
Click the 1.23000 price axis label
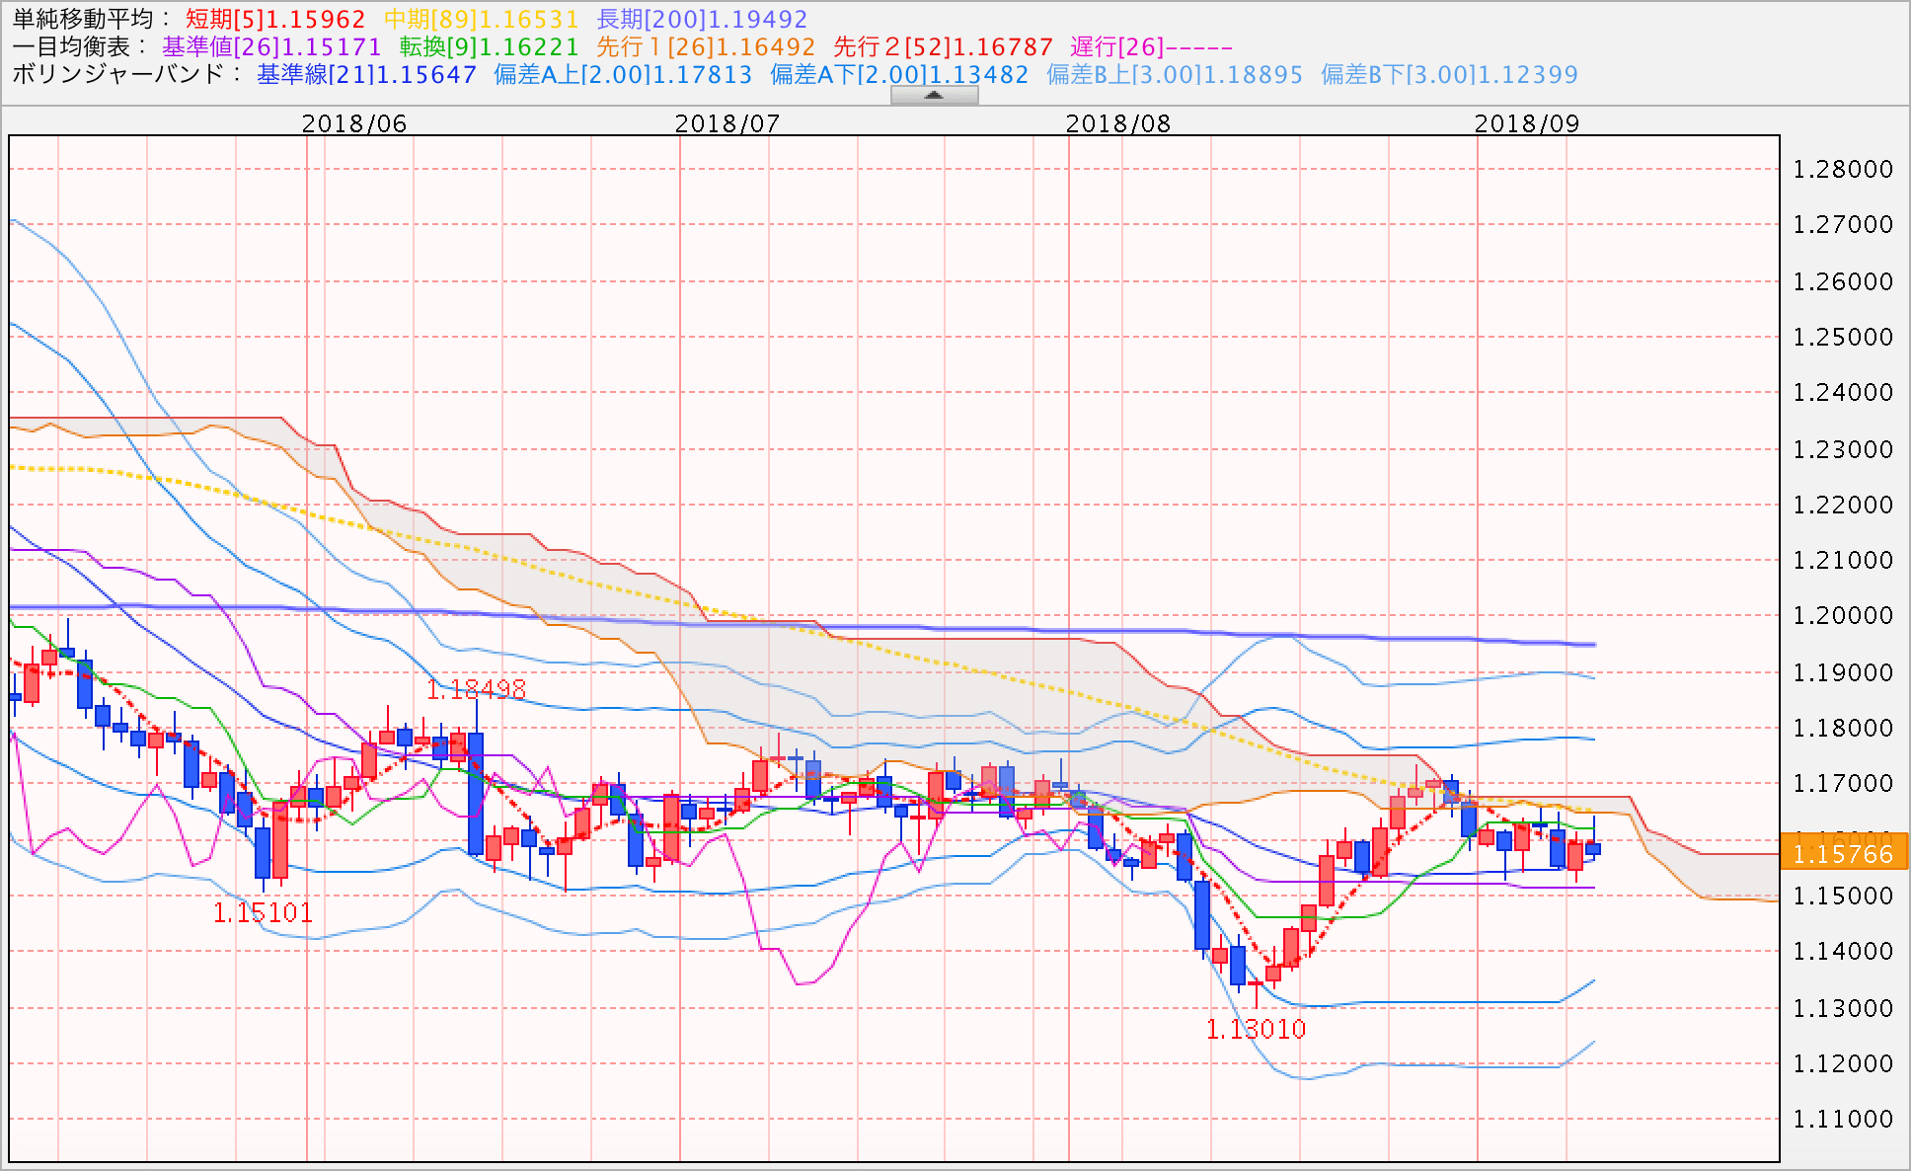[1843, 449]
